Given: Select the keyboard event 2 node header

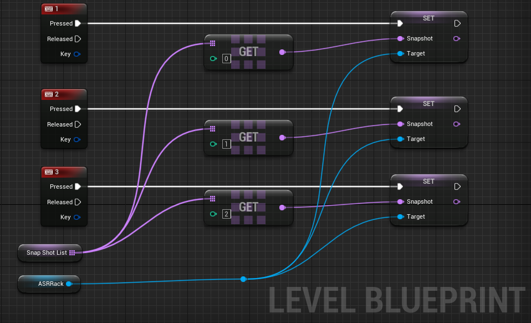Looking at the screenshot, I should click(x=64, y=94).
